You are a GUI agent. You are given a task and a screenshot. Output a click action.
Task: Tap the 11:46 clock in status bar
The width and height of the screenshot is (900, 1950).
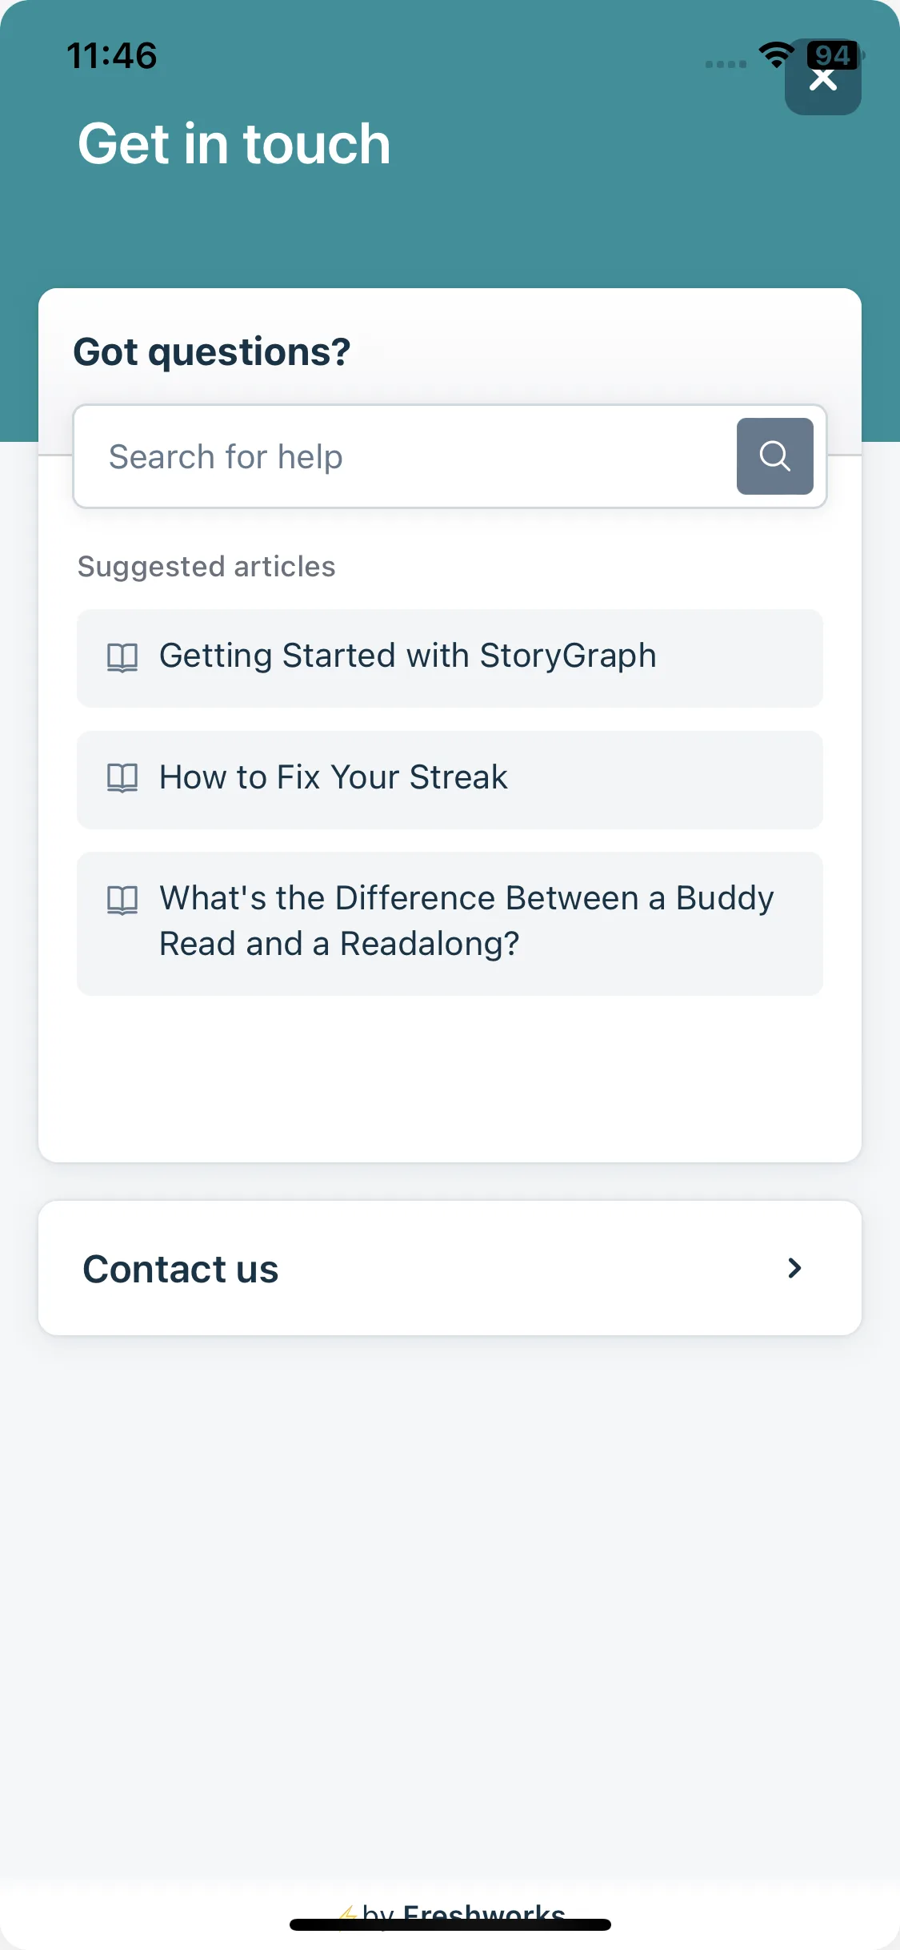pyautogui.click(x=112, y=56)
